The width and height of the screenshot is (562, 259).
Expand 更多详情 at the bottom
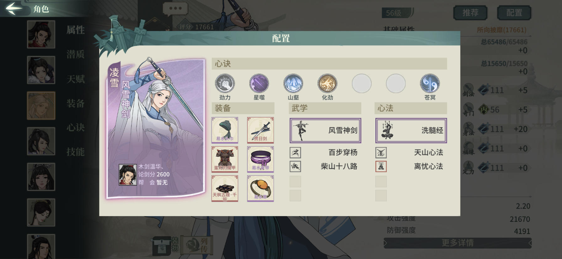[458, 243]
